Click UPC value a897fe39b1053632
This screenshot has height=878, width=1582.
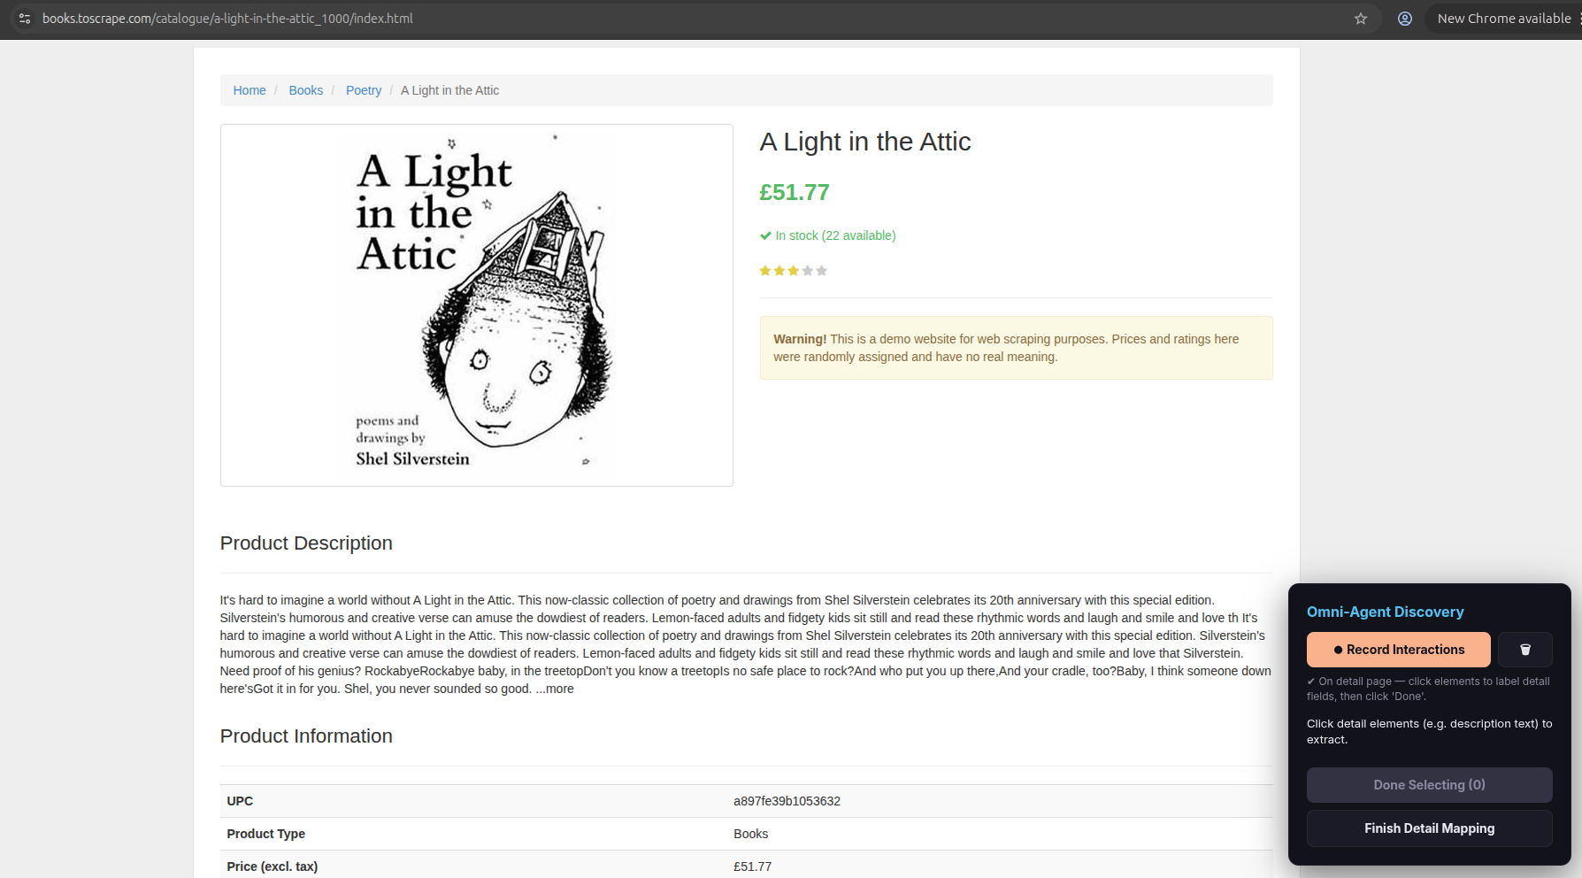787,801
